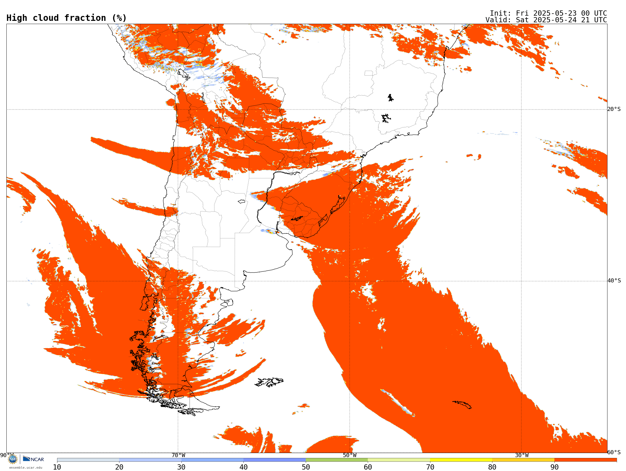Click the Lake Titicaca outline on map
The image size is (626, 471).
pyautogui.click(x=184, y=75)
